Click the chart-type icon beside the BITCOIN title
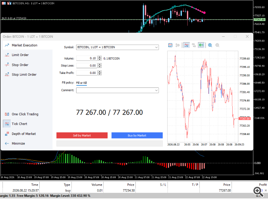The width and height of the screenshot is (268, 201). [9, 3]
